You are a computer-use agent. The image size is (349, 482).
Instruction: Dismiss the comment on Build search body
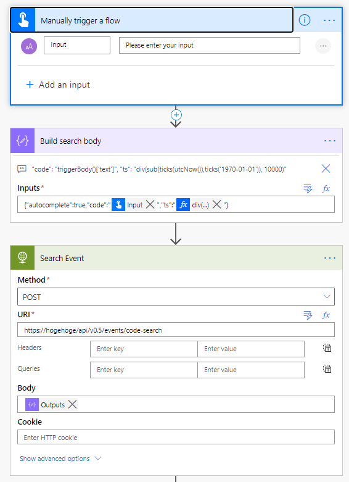point(326,168)
